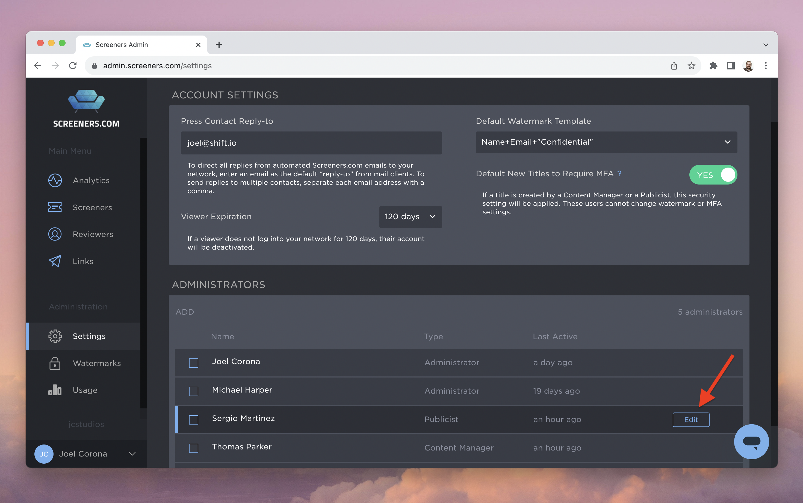This screenshot has height=503, width=803.
Task: Open the Links paper plane icon
Action: click(55, 261)
